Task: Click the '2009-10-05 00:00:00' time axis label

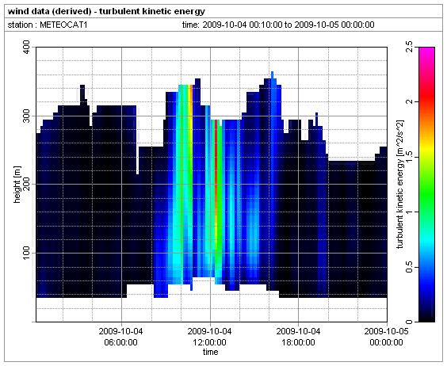Action: 386,337
